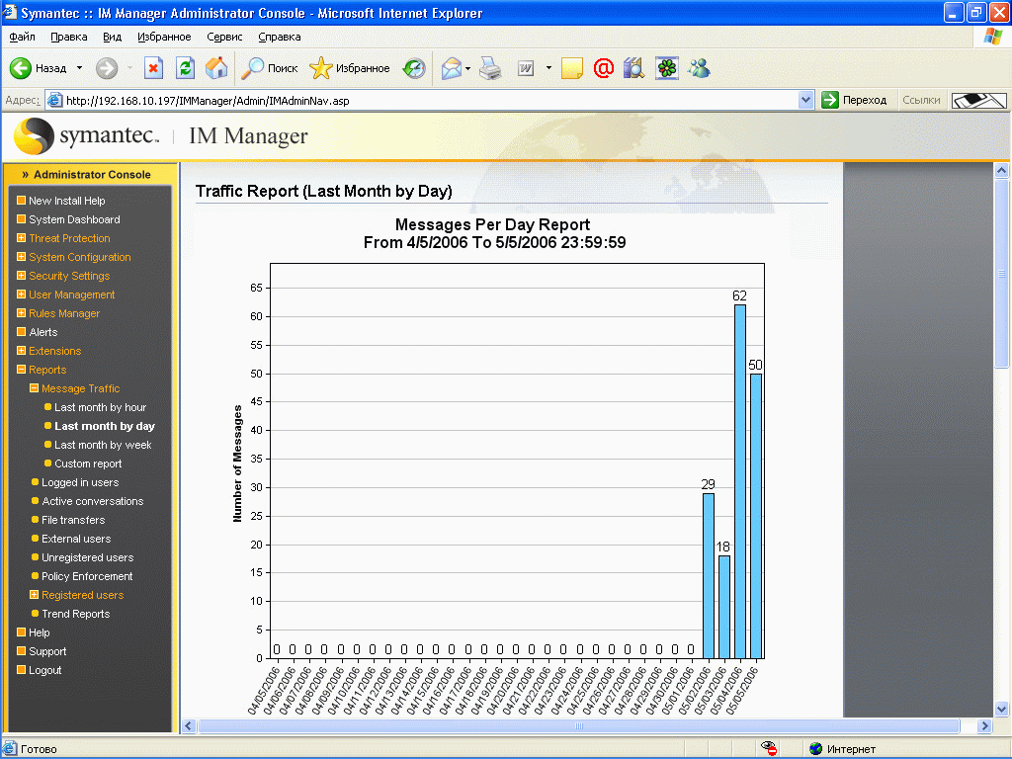Open the Last month by week report

tap(103, 445)
